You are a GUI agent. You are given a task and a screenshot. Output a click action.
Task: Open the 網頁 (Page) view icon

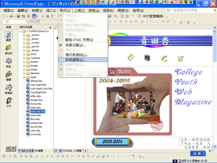(8, 36)
